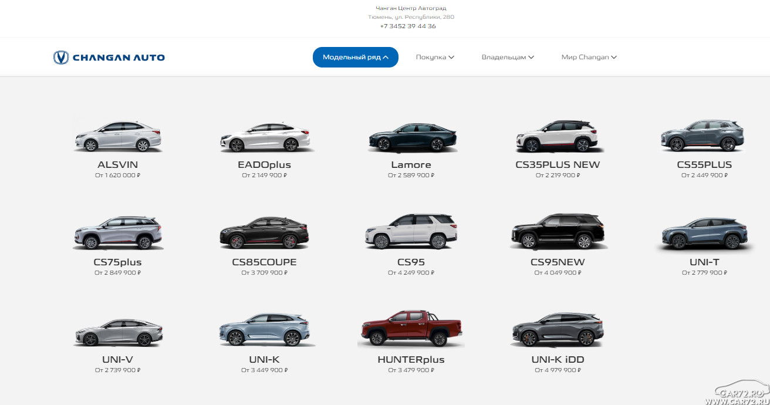The image size is (770, 405).
Task: Click the CS95 price От 4 249 900 ₽
Action: click(411, 273)
